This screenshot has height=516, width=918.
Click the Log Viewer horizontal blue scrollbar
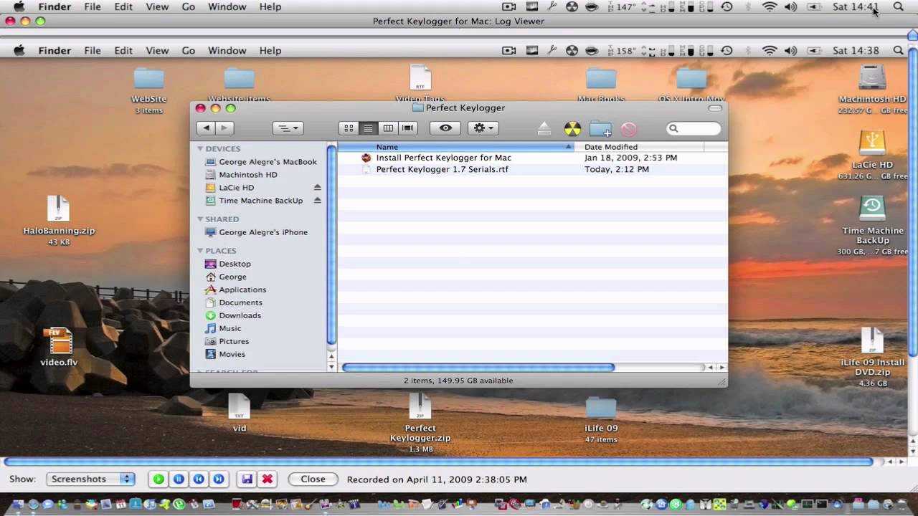point(437,462)
